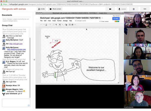Open the emoticon picker in chat box
This screenshot has width=151, height=111.
tap(29, 105)
